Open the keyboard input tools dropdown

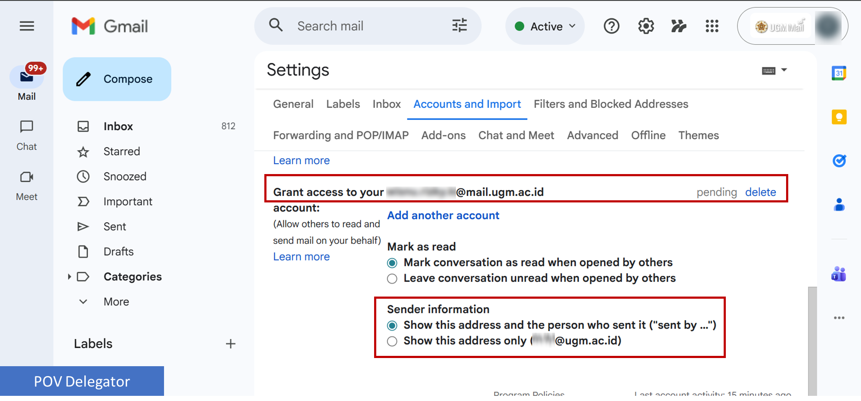[x=784, y=70]
